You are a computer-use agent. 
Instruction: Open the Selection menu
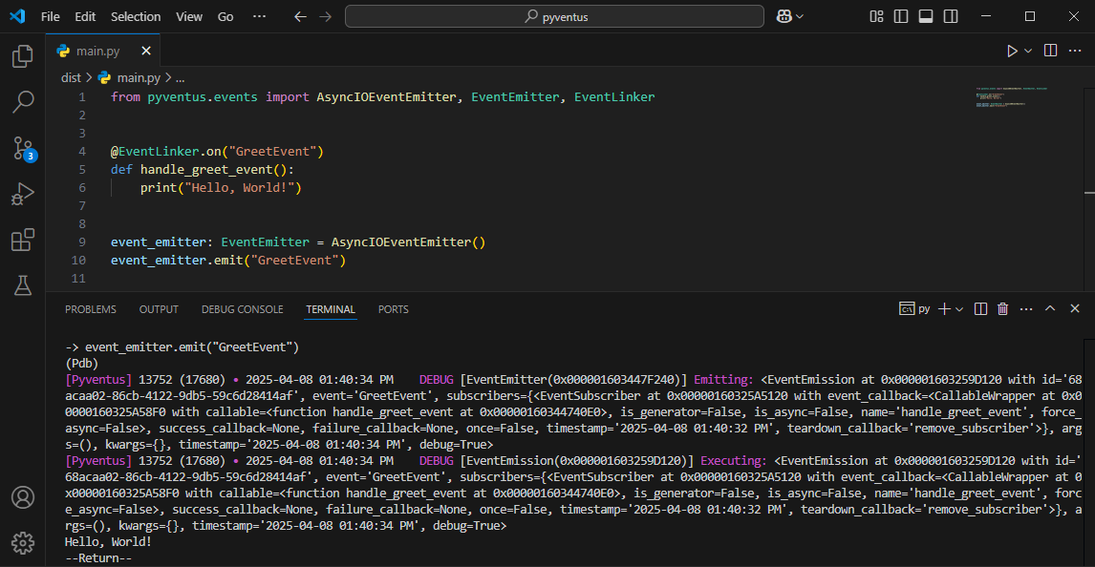[136, 16]
